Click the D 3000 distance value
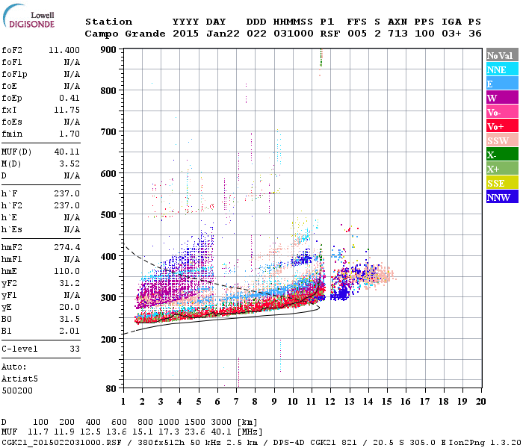 221,422
